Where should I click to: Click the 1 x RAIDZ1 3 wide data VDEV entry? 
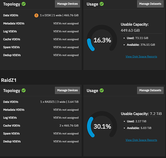tap(59, 102)
